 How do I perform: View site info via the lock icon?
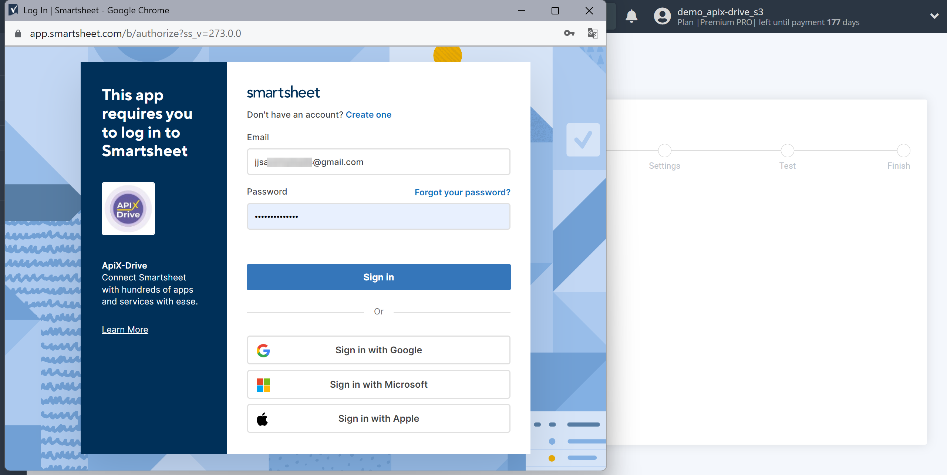tap(18, 34)
